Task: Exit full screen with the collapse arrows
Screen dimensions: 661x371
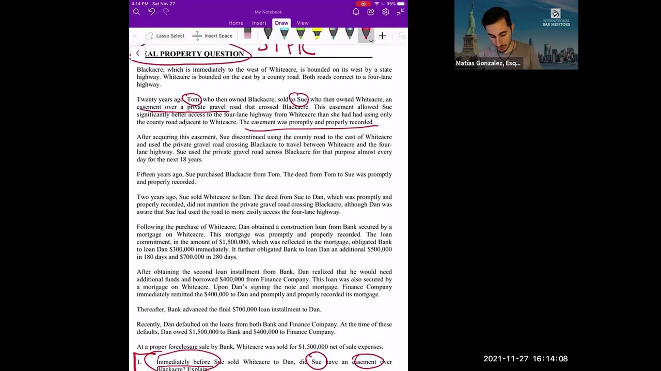Action: pyautogui.click(x=400, y=12)
